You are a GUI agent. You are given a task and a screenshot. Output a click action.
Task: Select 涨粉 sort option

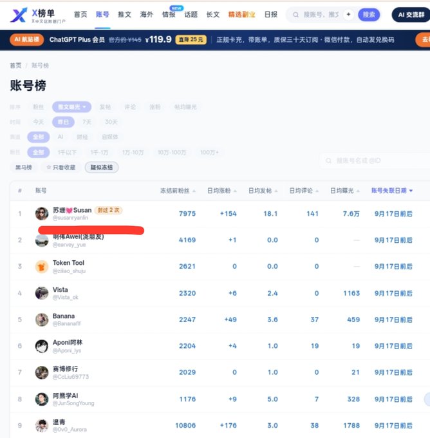point(155,107)
